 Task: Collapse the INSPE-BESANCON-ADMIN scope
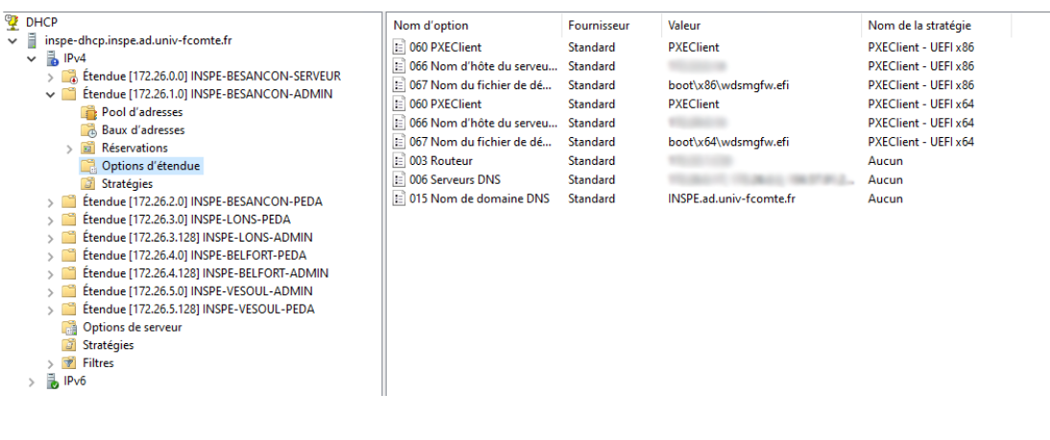tap(50, 95)
